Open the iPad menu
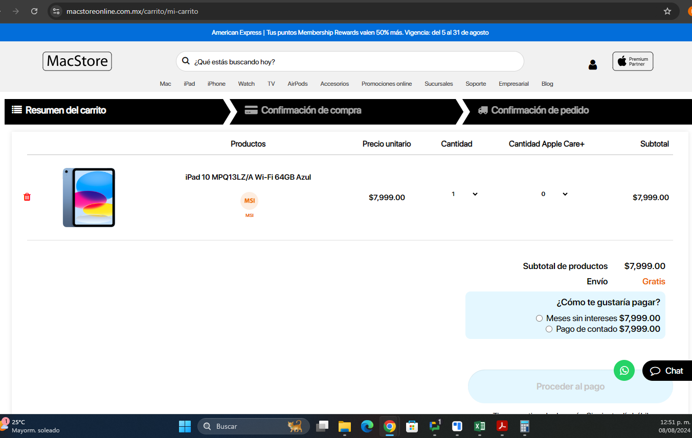The height and width of the screenshot is (438, 692). tap(189, 84)
